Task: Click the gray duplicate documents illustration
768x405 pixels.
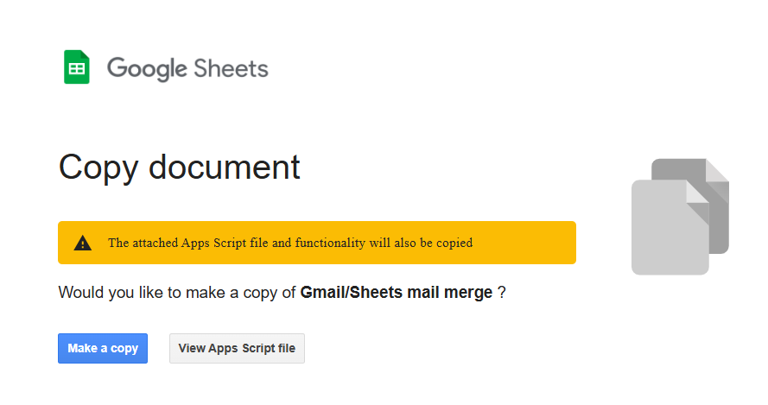Action: pyautogui.click(x=680, y=217)
